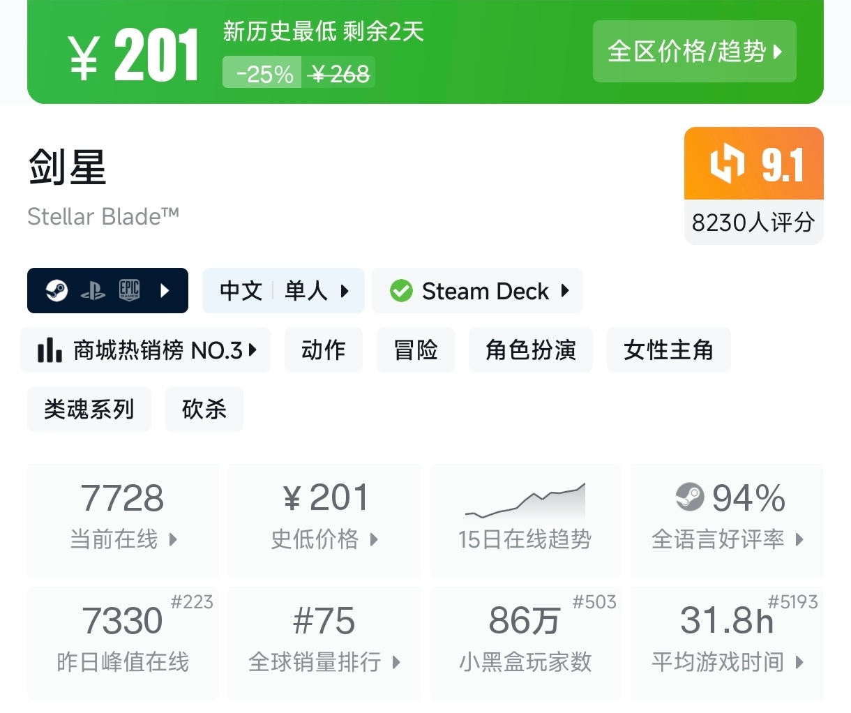This screenshot has height=713, width=851.
Task: Click the Steam platform icon
Action: tap(57, 290)
